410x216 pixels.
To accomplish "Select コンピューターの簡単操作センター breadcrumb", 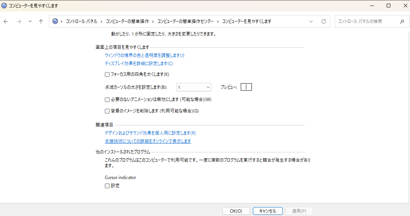I will tap(186, 21).
